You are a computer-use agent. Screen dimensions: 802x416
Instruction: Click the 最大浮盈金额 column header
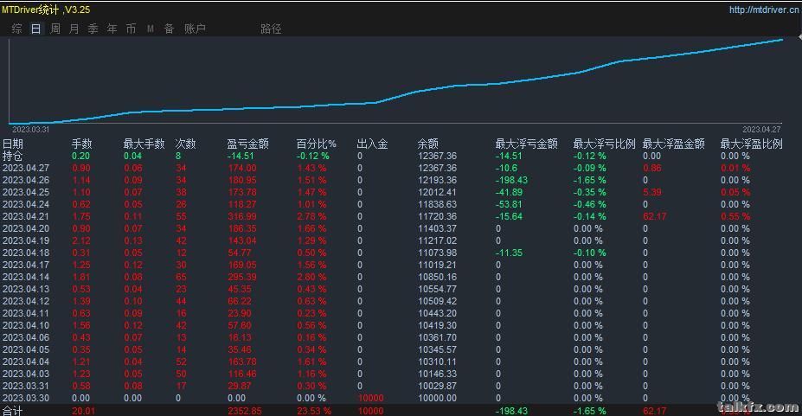coord(674,144)
